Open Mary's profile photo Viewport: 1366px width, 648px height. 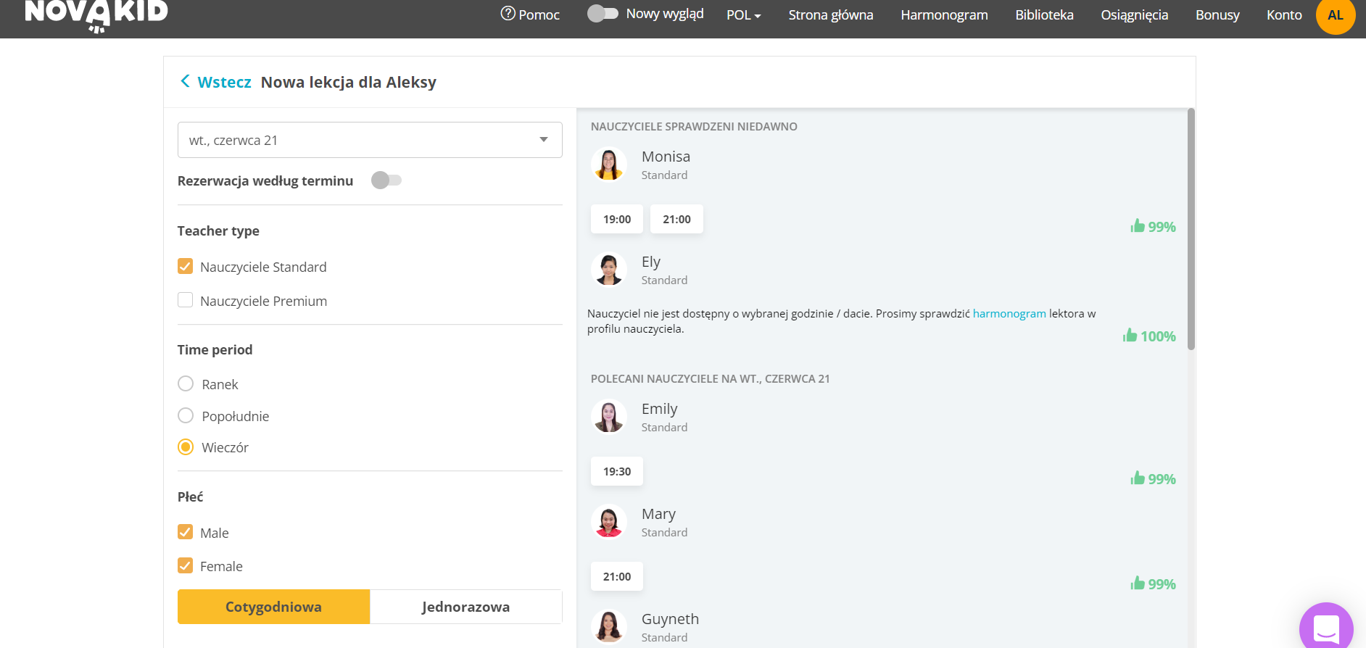[609, 522]
